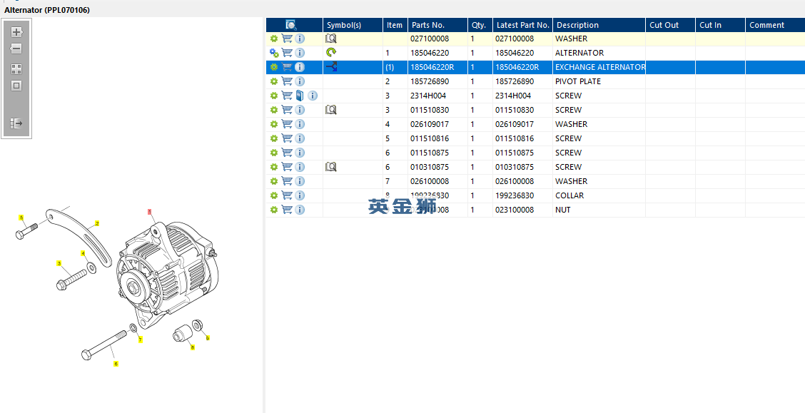Viewport: 805px width, 413px height.
Task: Select callout 9 near the nut
Action: point(208,338)
